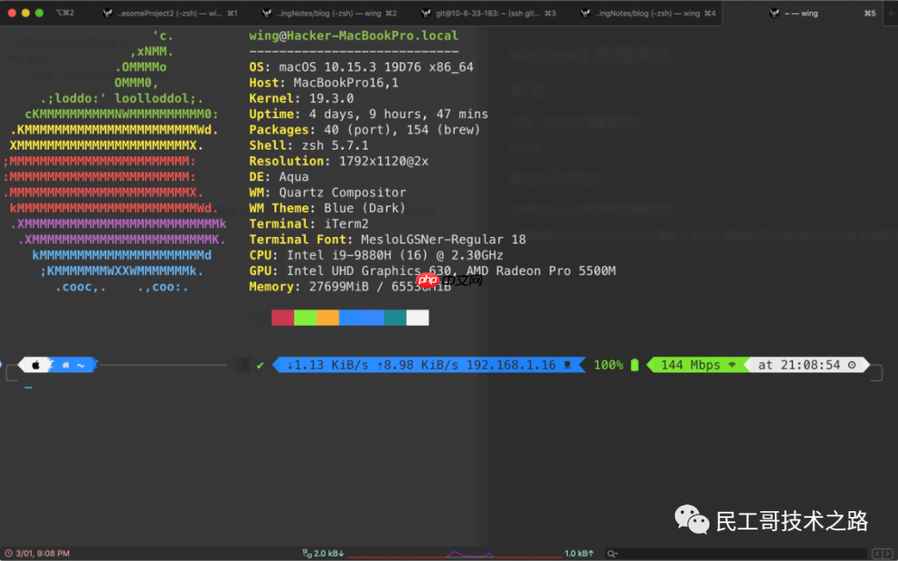Click the 'WM: Quartz Compositor' line
The width and height of the screenshot is (898, 561).
tap(328, 192)
